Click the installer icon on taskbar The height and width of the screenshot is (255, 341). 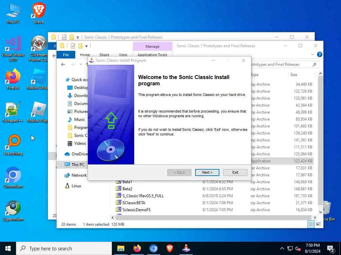point(186,248)
